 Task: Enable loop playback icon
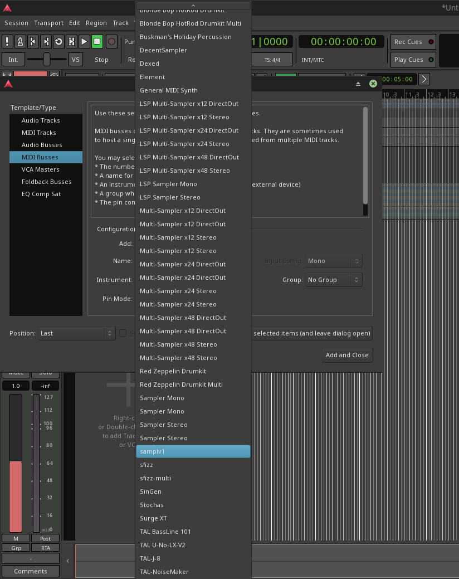tap(58, 42)
